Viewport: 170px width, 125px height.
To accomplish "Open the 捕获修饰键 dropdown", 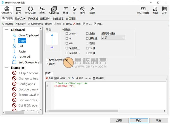I will (x=113, y=38).
